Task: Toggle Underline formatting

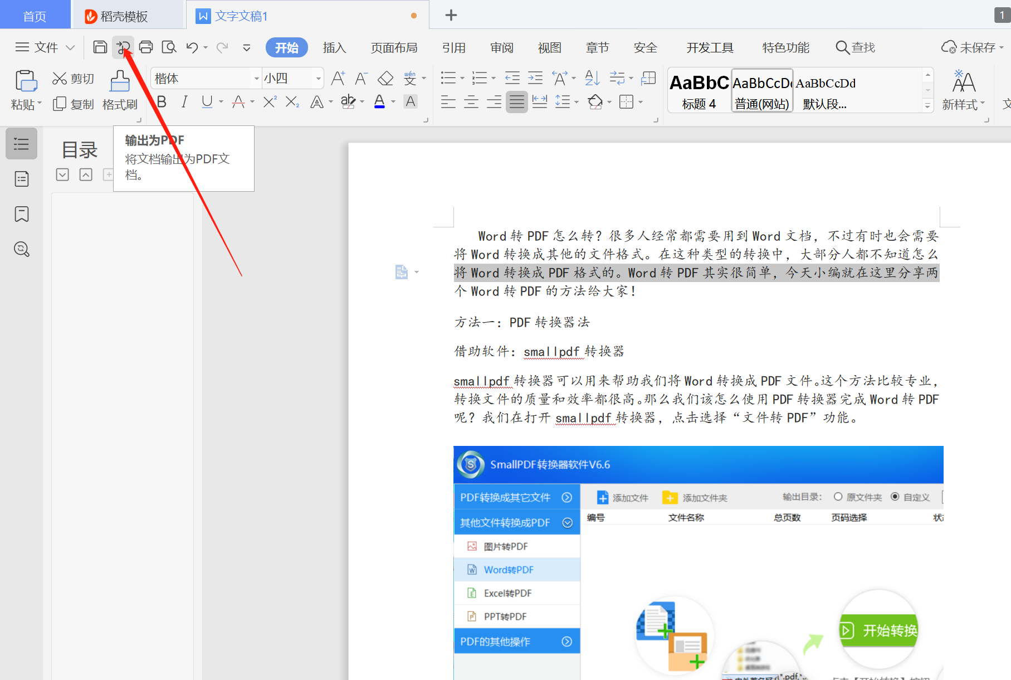Action: click(x=207, y=101)
